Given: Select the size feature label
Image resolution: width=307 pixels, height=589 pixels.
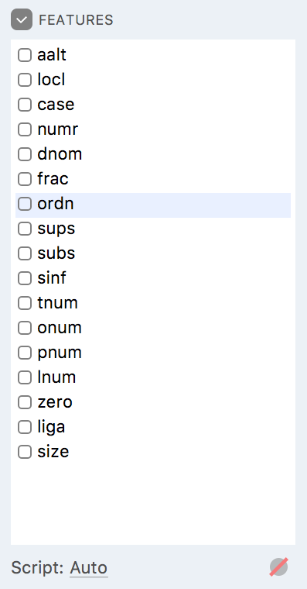Looking at the screenshot, I should 53,451.
